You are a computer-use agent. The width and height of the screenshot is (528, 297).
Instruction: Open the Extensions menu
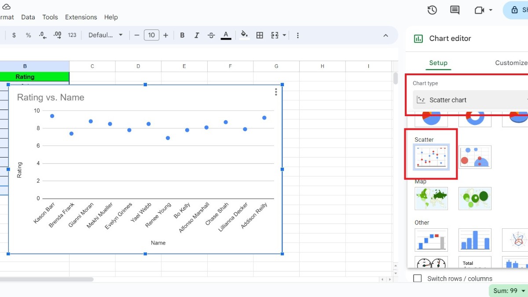[x=81, y=17]
